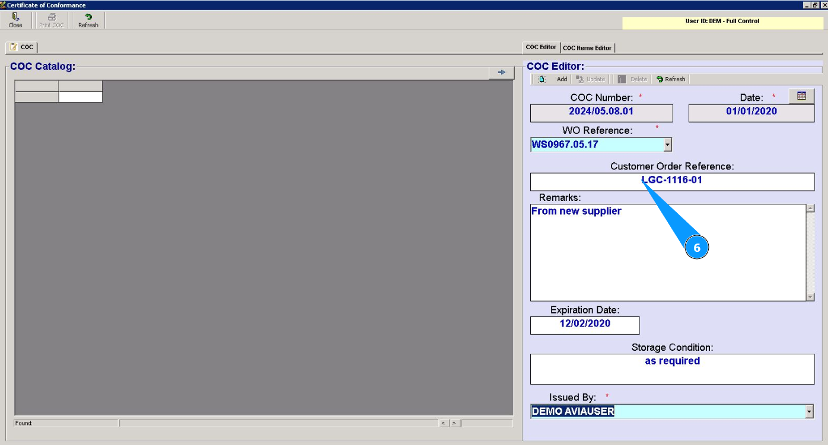Open the calendar picker beside the Date field
This screenshot has height=445, width=828.
(x=801, y=96)
